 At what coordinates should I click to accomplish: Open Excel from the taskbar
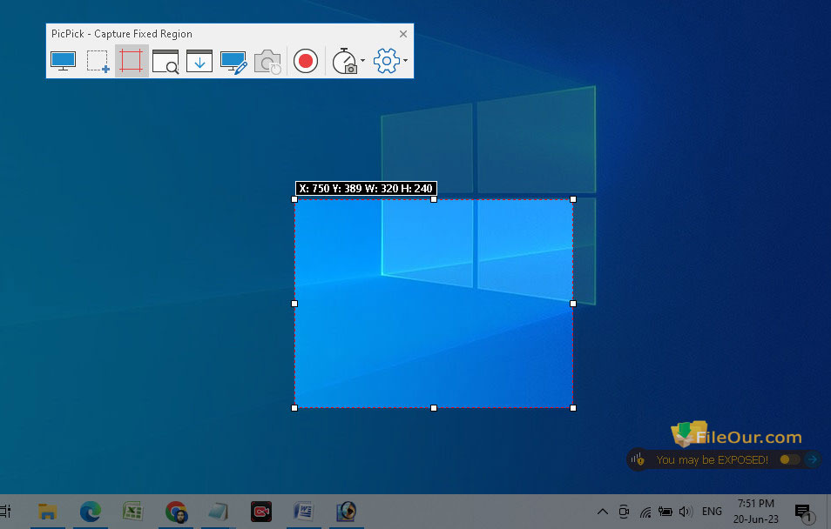[132, 512]
